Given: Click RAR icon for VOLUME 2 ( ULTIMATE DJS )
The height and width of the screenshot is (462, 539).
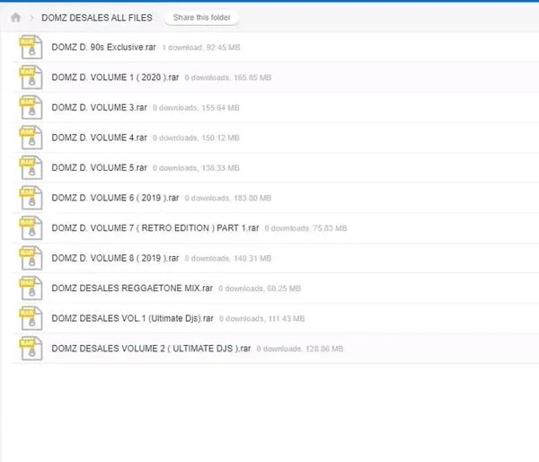Looking at the screenshot, I should click(31, 349).
